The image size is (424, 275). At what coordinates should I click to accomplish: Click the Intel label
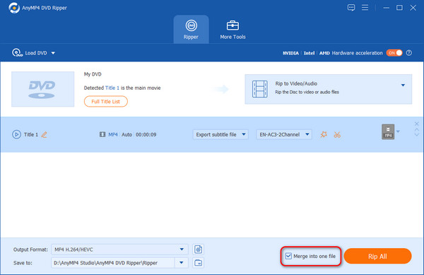click(x=309, y=53)
